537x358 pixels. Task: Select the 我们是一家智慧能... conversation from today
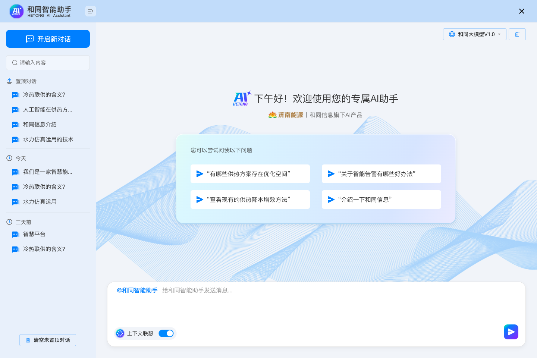pos(48,172)
